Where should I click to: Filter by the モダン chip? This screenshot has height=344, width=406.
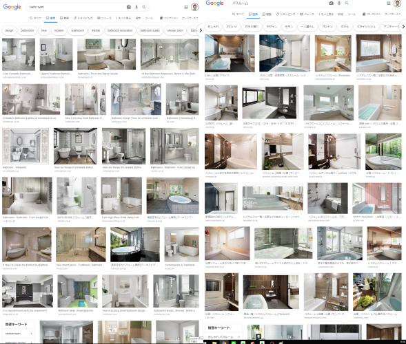[289, 26]
